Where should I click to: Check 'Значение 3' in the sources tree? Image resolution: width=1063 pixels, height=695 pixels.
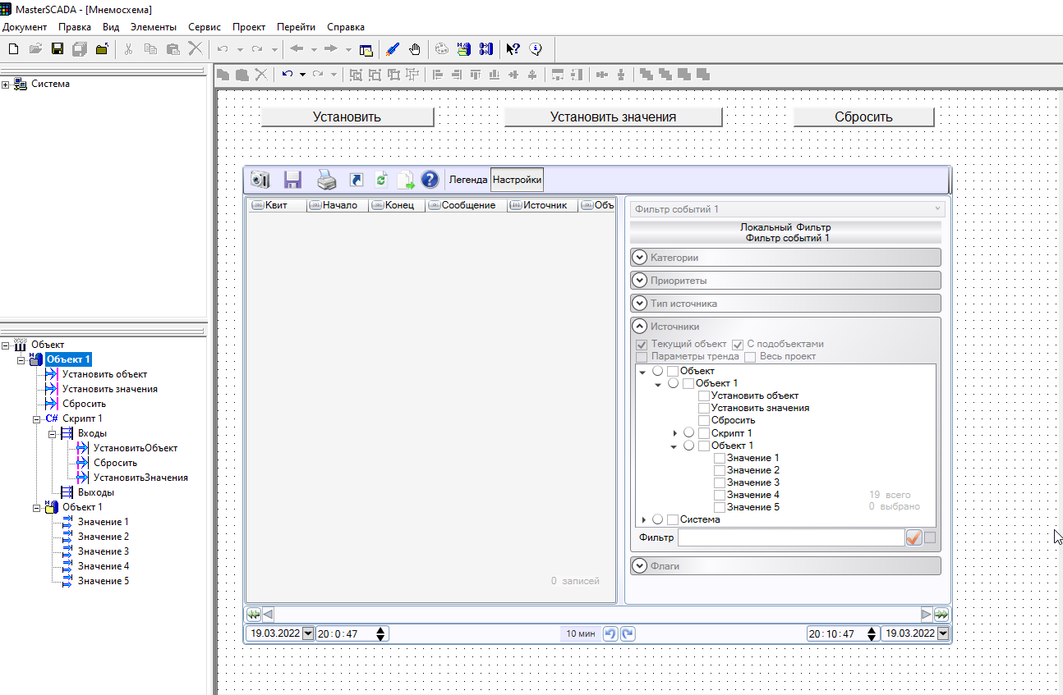coord(720,483)
